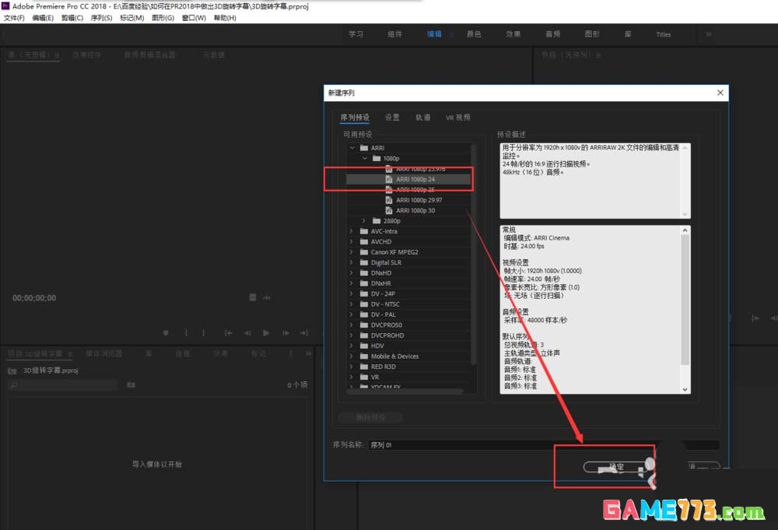Expand the Digital SLR folder
Image resolution: width=778 pixels, height=530 pixels.
[x=352, y=262]
